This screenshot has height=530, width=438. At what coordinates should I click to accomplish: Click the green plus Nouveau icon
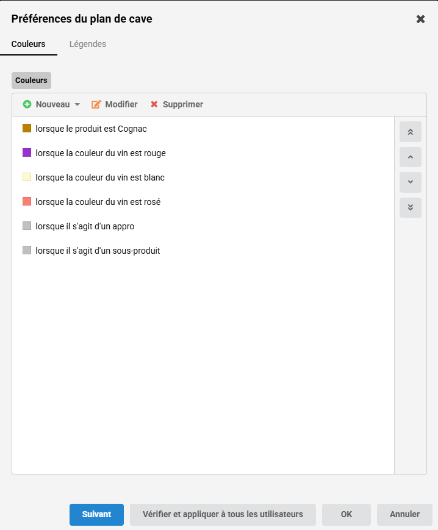(x=27, y=104)
